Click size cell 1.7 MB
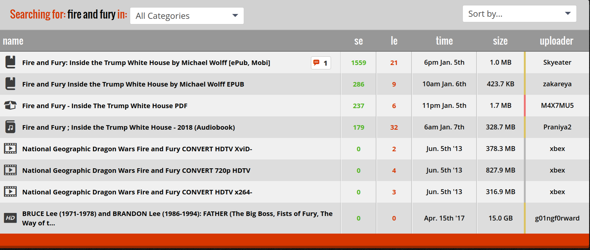Image resolution: width=590 pixels, height=250 pixels. (x=500, y=105)
